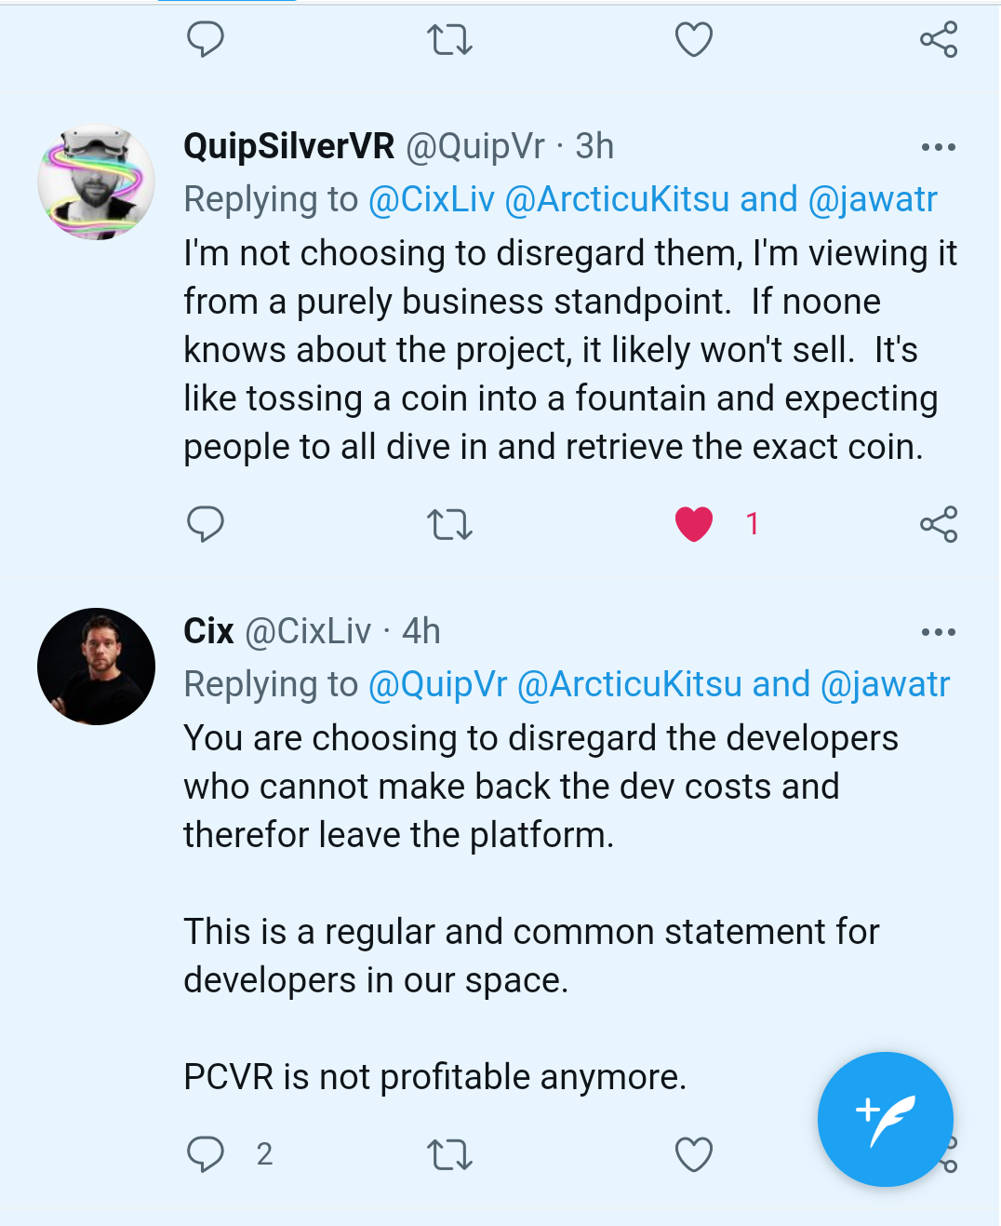1001x1226 pixels.
Task: Open more options for QuipSilverVR's tweet
Action: pos(938,147)
